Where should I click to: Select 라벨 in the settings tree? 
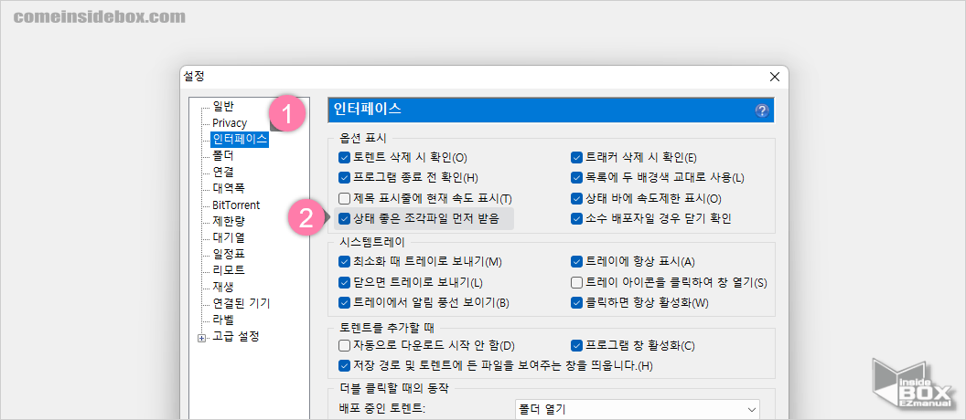pos(223,320)
